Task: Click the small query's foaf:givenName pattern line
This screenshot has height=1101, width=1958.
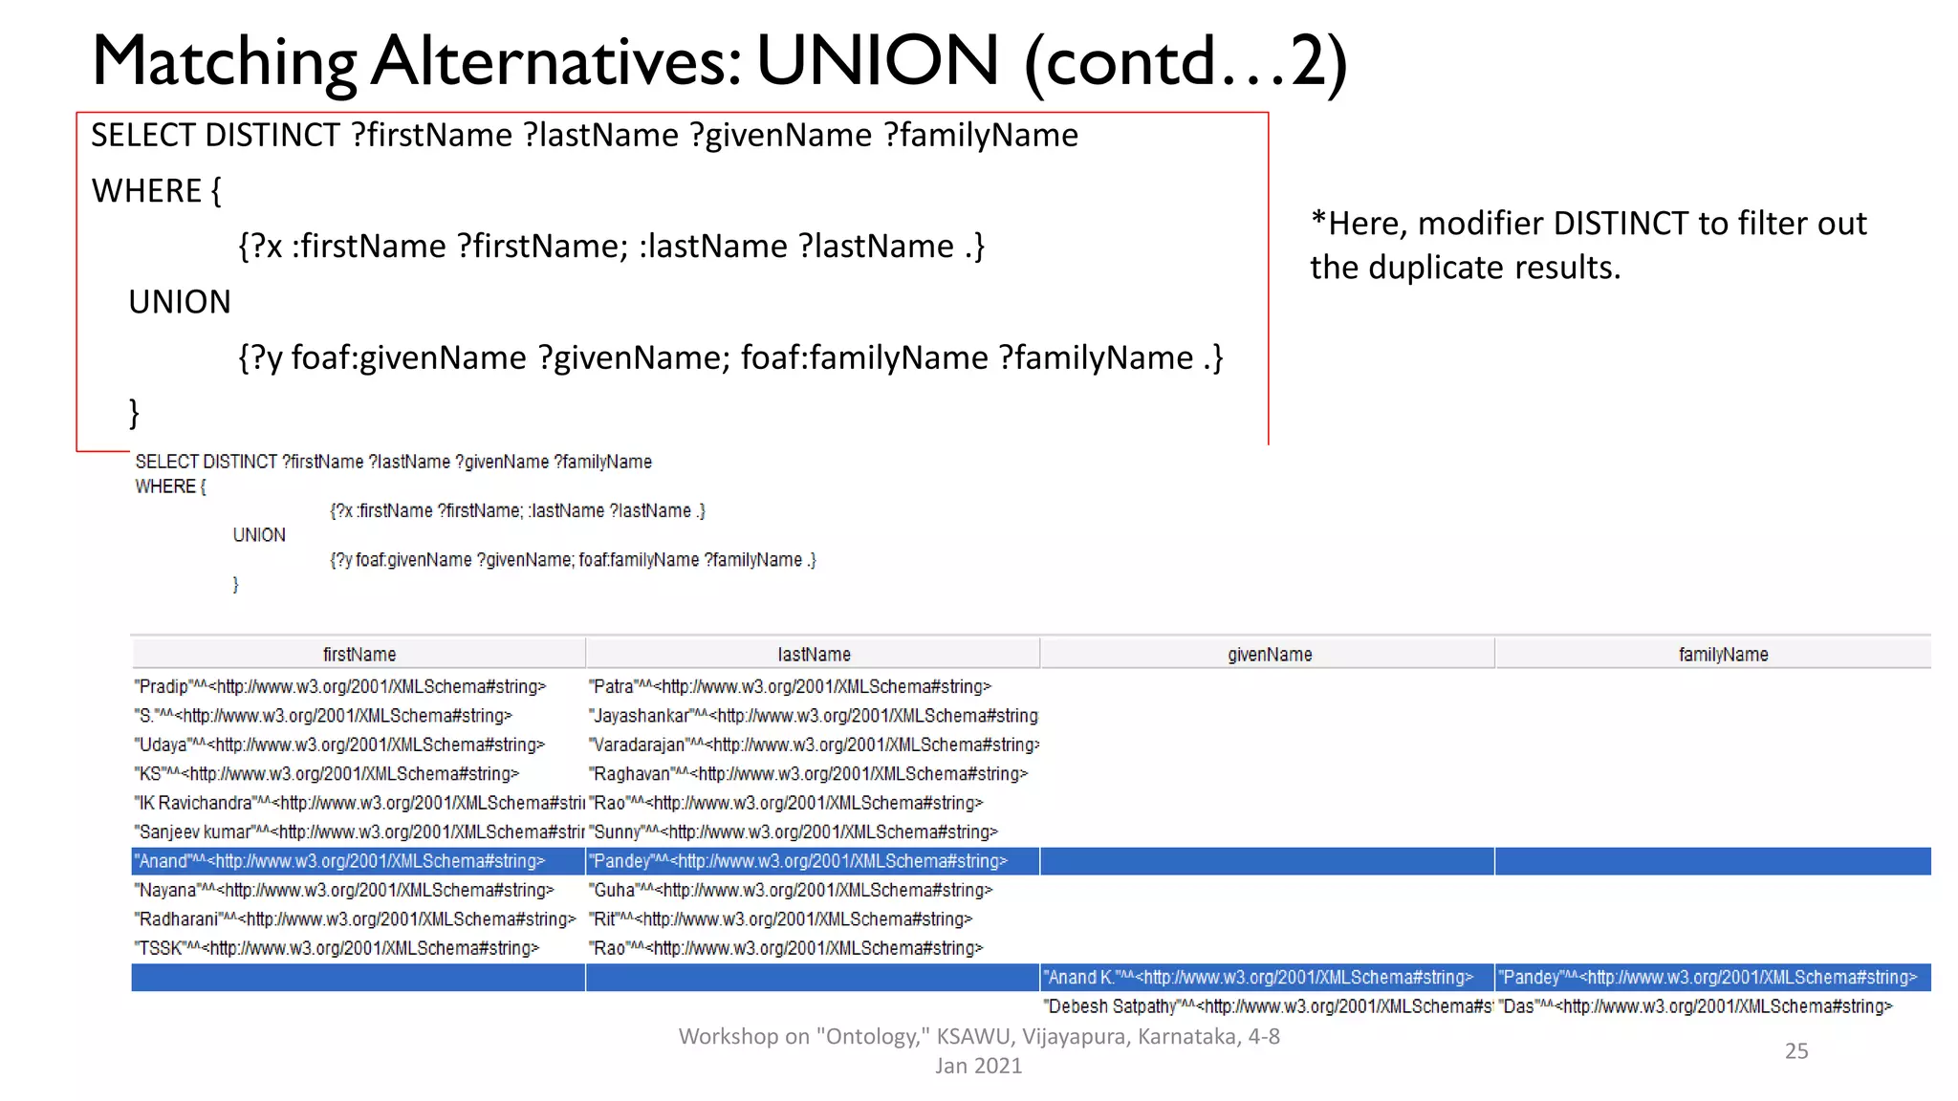Action: pyautogui.click(x=573, y=560)
